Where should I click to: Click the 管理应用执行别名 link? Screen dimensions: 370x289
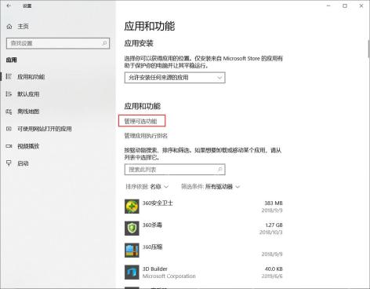(146, 136)
